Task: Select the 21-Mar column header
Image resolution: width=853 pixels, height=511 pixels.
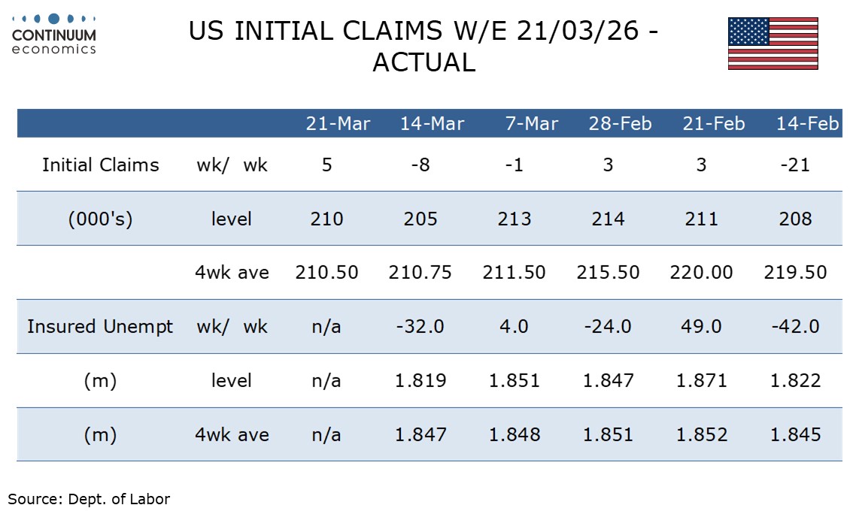Action: coord(338,124)
